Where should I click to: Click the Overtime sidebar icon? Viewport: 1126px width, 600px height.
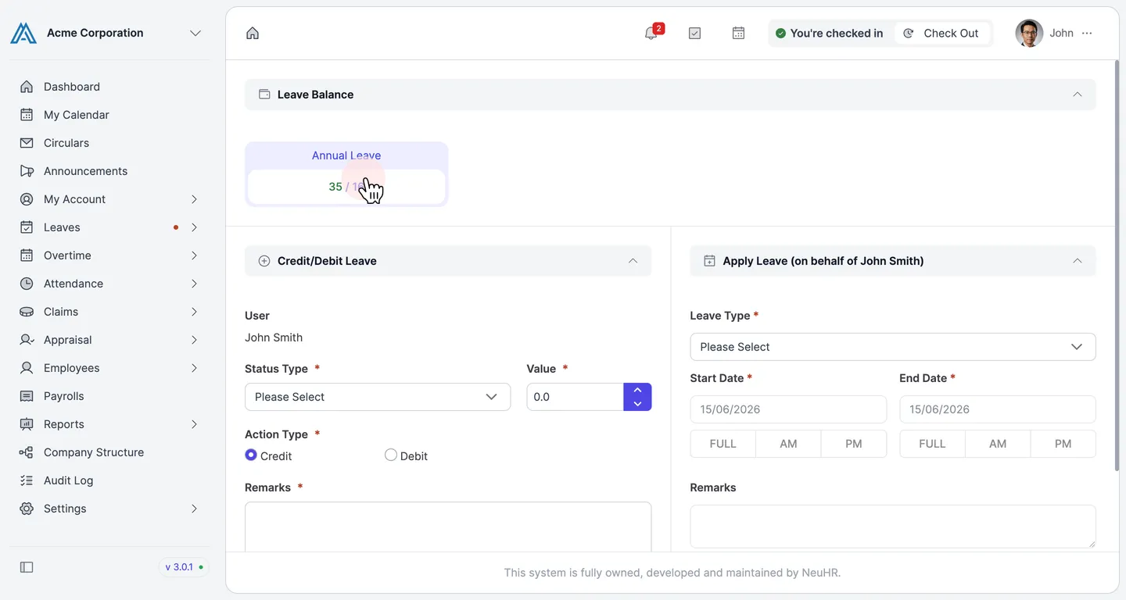click(27, 255)
